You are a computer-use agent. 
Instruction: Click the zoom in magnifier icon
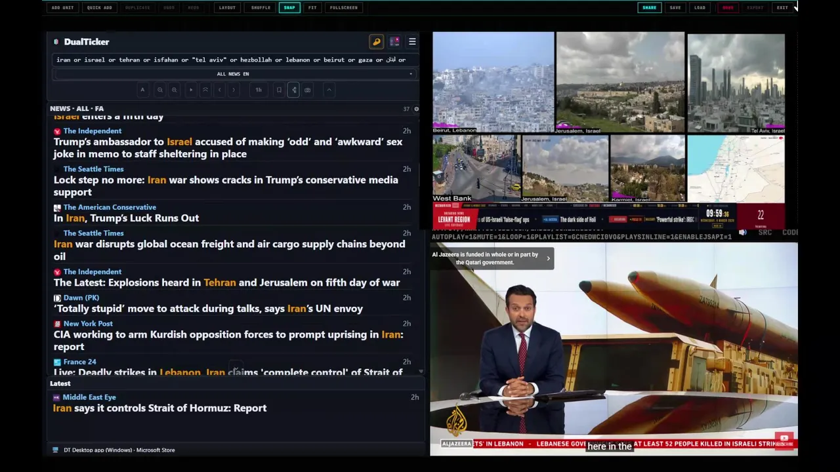(x=174, y=90)
